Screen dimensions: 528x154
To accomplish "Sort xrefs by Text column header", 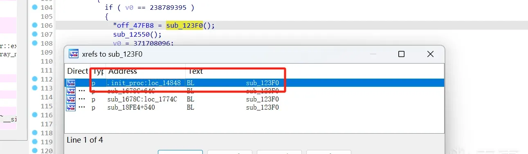I will click(196, 71).
